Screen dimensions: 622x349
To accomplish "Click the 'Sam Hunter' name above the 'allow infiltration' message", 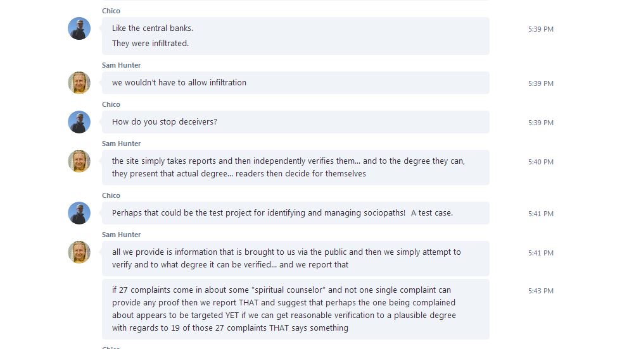I will click(x=121, y=65).
